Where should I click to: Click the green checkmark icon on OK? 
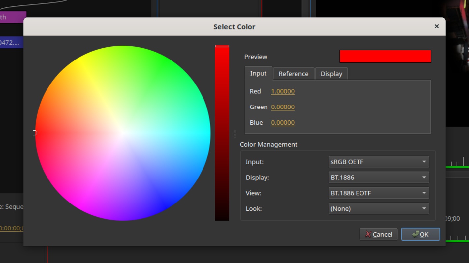tap(415, 234)
